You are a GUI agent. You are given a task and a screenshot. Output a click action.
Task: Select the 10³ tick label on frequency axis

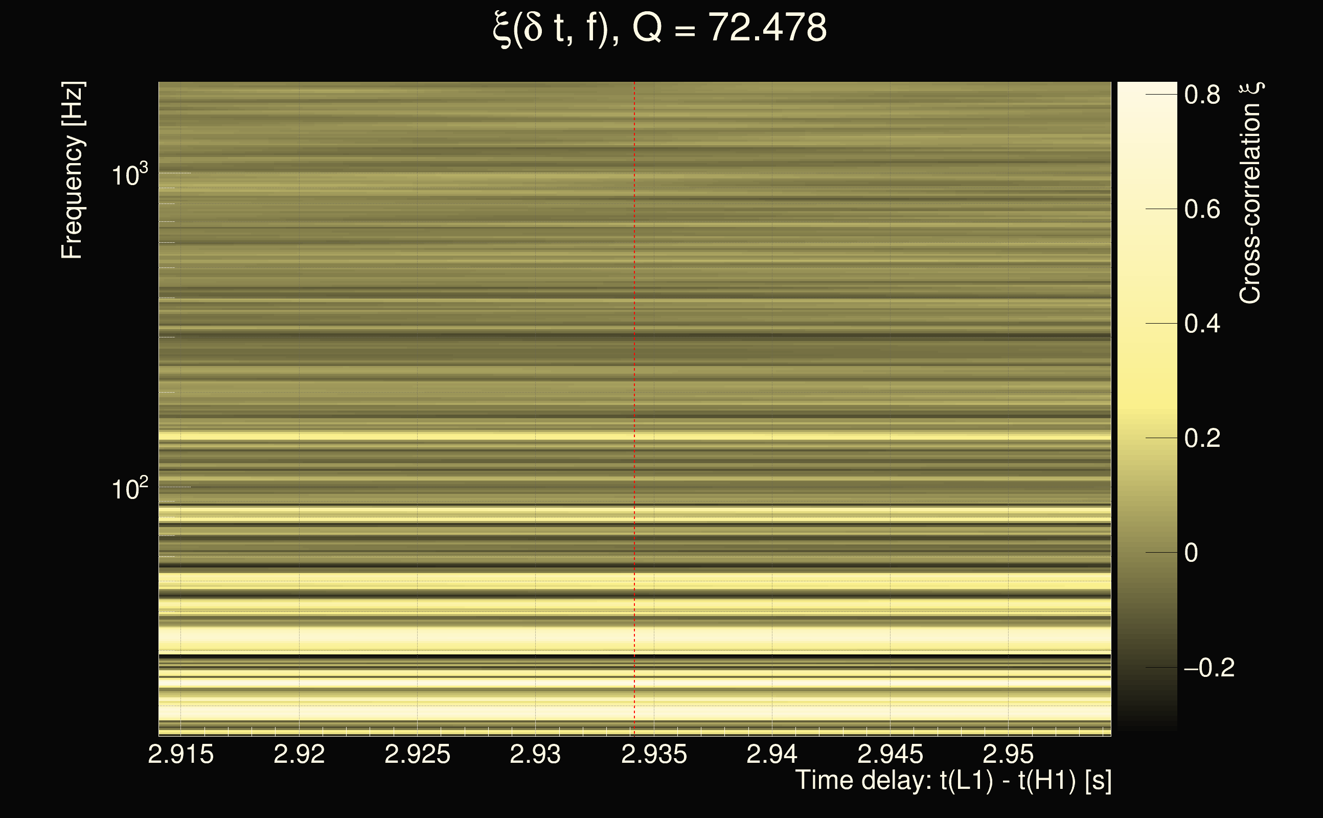pyautogui.click(x=129, y=175)
